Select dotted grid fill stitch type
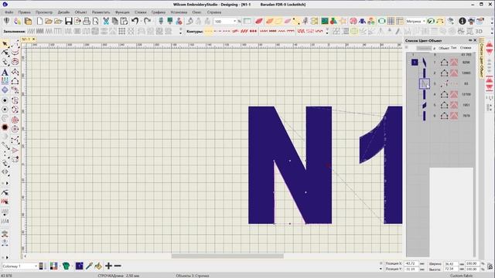Viewport: 495px width, 278px height. 122,31
